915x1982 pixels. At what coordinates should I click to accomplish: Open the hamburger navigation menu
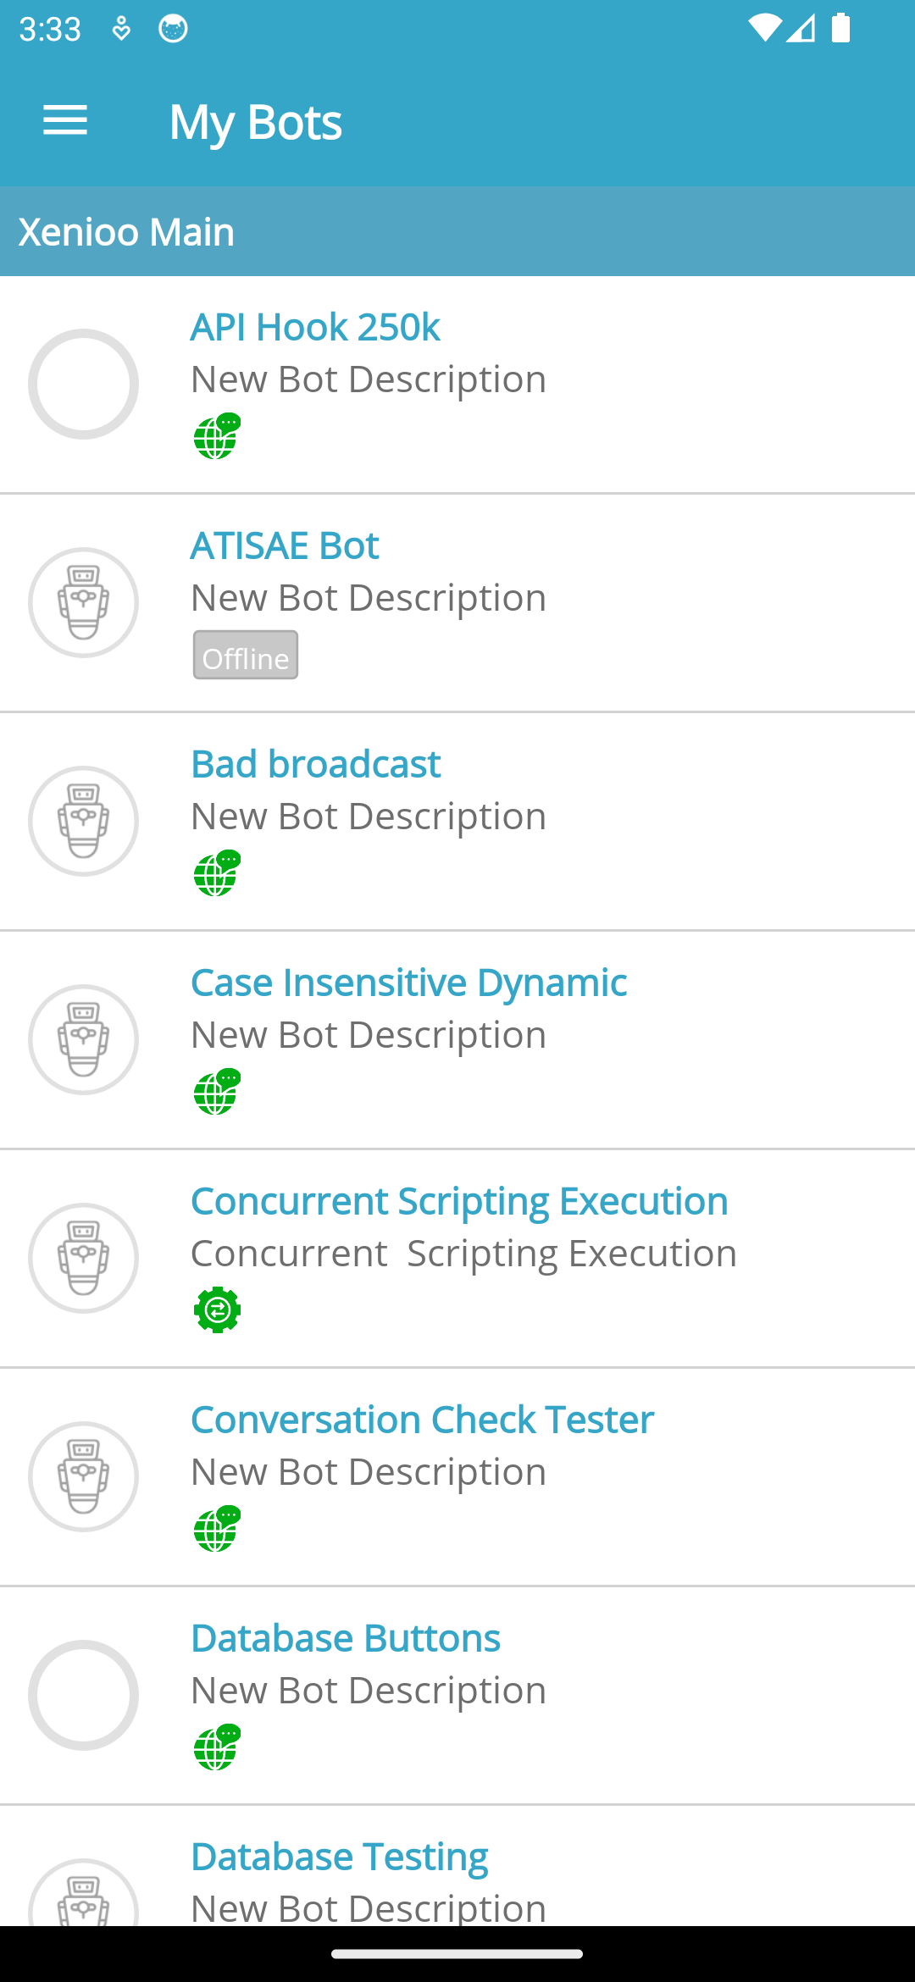[65, 121]
